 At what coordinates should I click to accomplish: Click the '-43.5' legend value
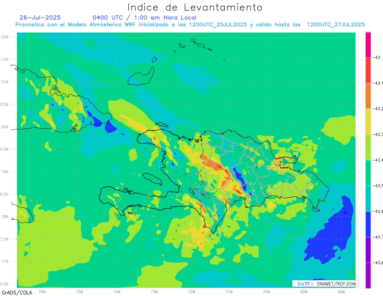[x=378, y=186]
